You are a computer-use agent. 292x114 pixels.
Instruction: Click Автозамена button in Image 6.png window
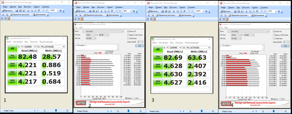pyautogui.click(x=185, y=15)
